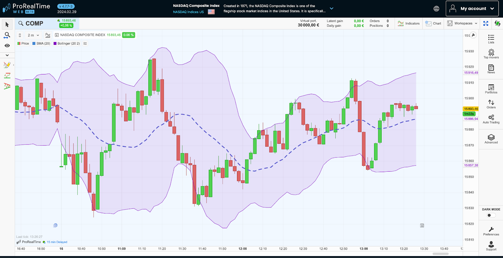Toggle full screen mode icon

coord(486,24)
